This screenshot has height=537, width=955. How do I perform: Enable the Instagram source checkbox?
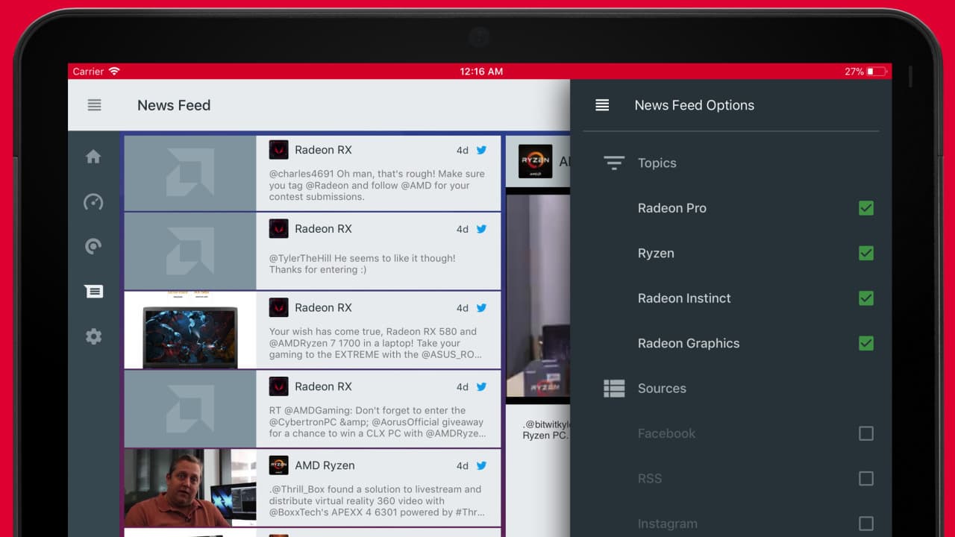(x=866, y=524)
